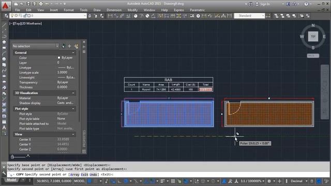This screenshot has height=186, width=331.
Task: Open the Format menu
Action: [69, 10]
